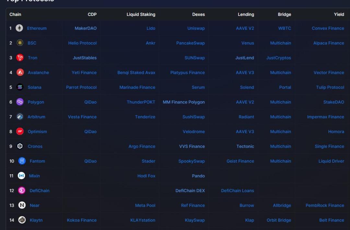Click the Near chain logo icon
The image size is (350, 230).
22,205
